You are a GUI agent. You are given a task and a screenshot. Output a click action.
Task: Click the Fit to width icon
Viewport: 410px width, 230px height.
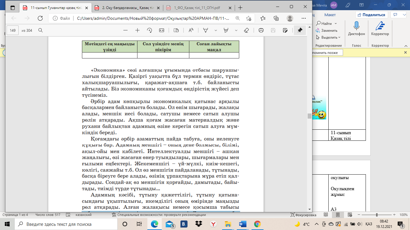[x=162, y=30]
